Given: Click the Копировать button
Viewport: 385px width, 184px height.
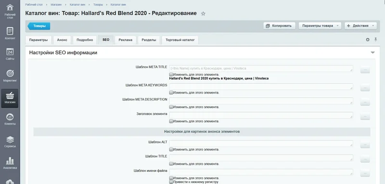Looking at the screenshot, I should click(279, 26).
